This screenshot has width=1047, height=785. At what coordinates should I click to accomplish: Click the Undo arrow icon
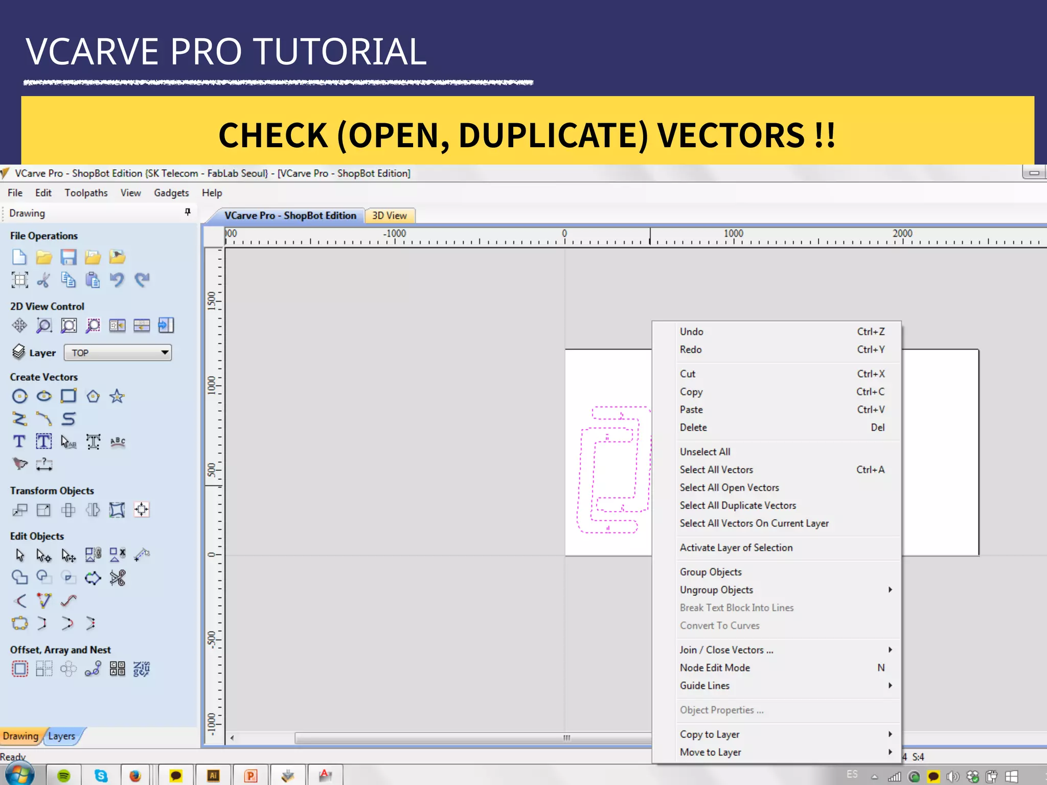(117, 280)
